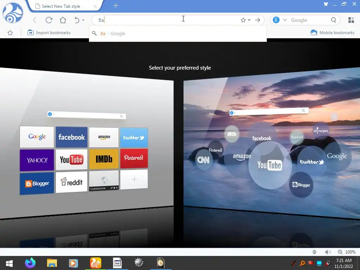Click the shield icon in status bar
This screenshot has height=270, width=360.
[315, 252]
